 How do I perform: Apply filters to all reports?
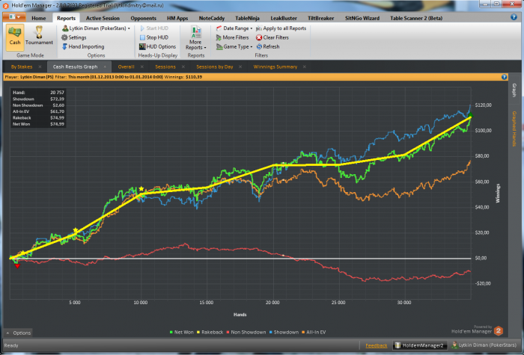pyautogui.click(x=281, y=28)
